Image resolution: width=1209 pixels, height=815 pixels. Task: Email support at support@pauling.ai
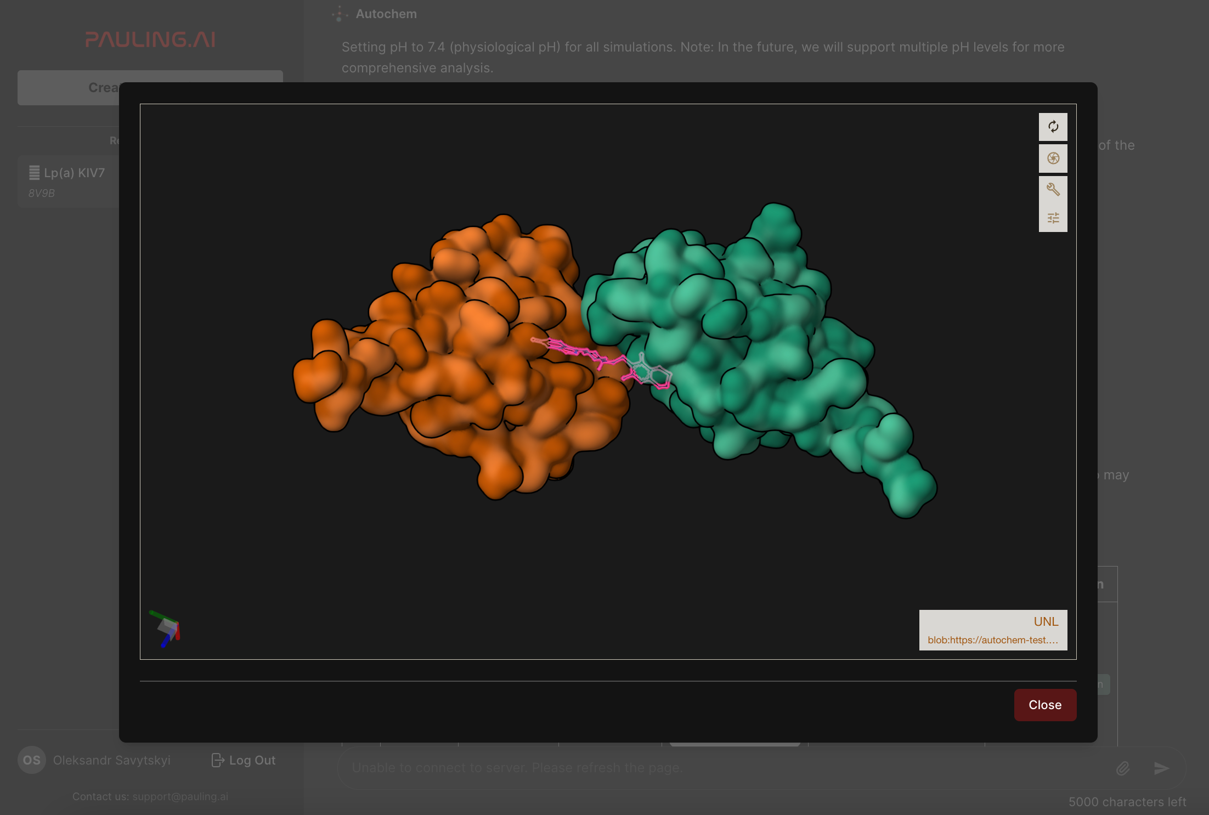pyautogui.click(x=179, y=796)
